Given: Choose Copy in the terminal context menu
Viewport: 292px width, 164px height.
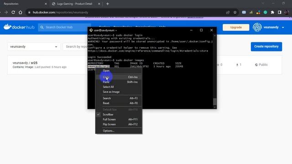Looking at the screenshot, I should tap(119, 77).
